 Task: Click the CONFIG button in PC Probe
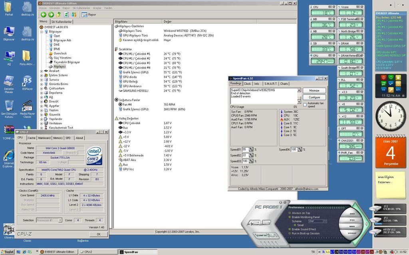tap(262, 235)
